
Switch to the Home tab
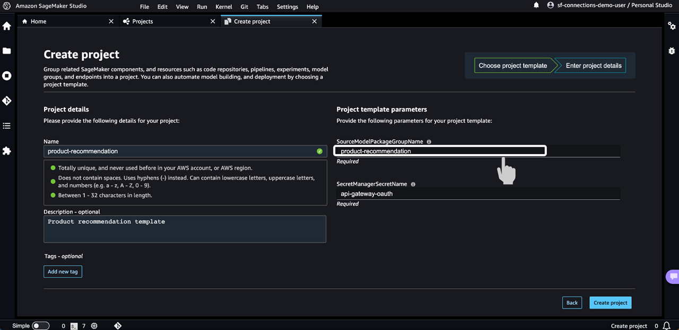coord(67,21)
